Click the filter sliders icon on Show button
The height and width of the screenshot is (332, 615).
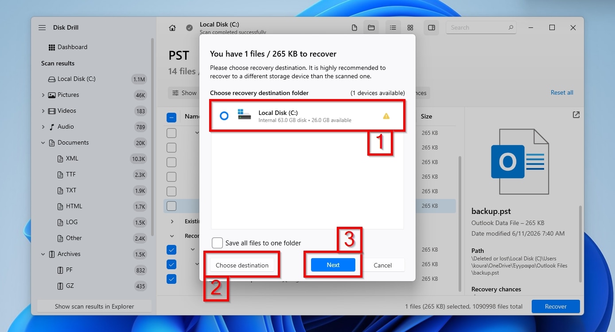pyautogui.click(x=175, y=93)
